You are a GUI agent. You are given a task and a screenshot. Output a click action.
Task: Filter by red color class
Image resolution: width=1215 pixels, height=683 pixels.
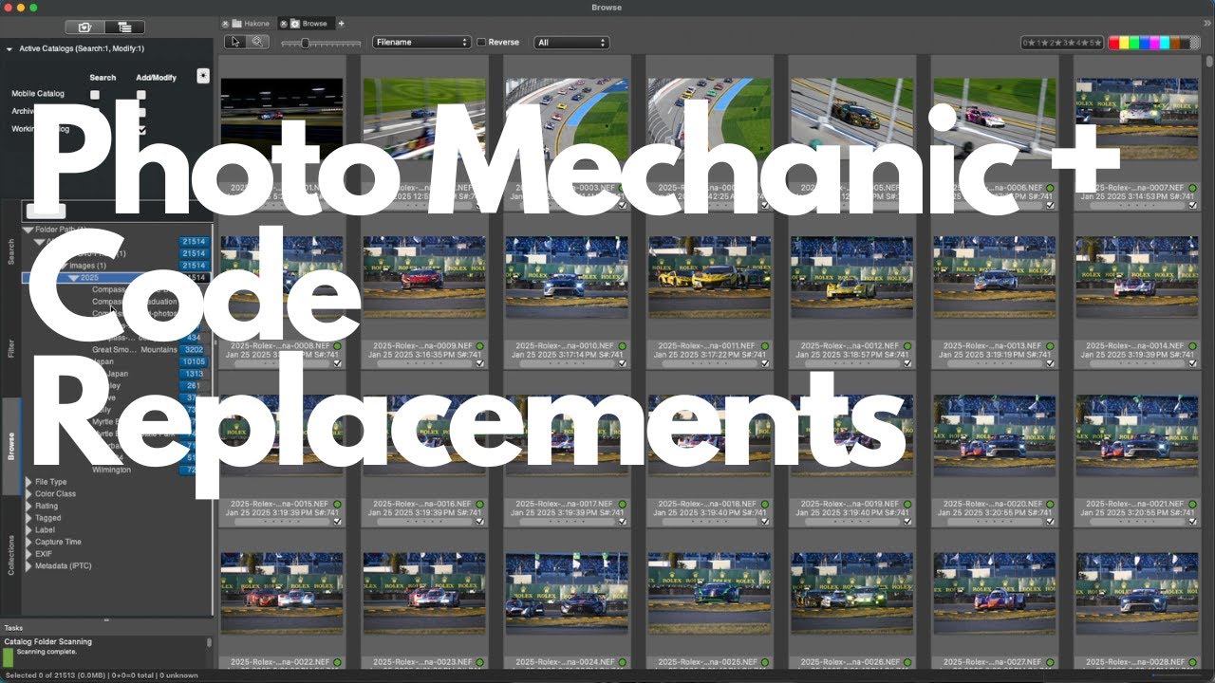[x=1114, y=43]
